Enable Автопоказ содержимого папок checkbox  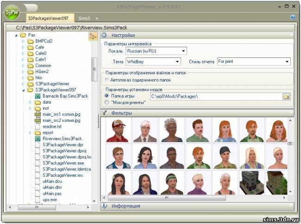107,80
